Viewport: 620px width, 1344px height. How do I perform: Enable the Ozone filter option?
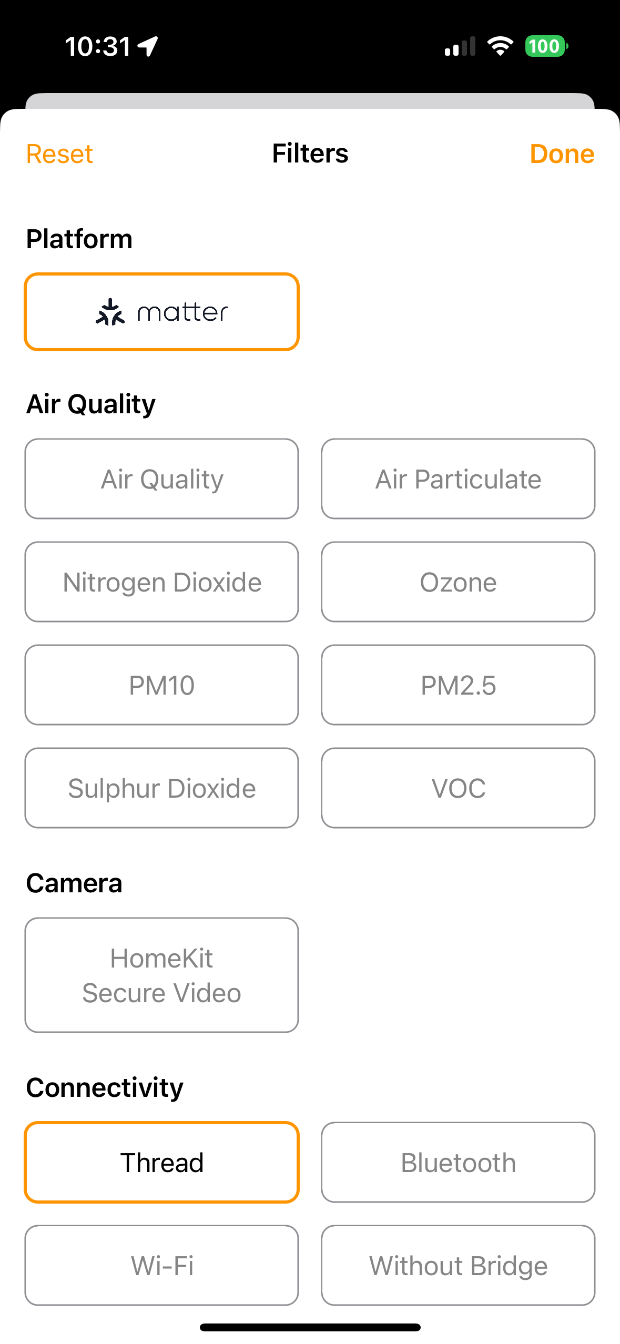[458, 582]
